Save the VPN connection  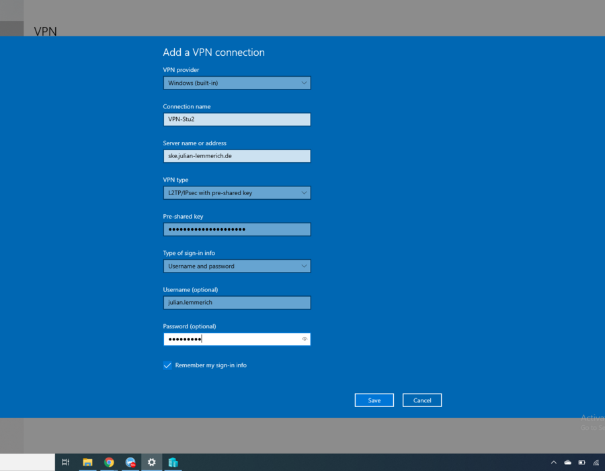click(x=374, y=400)
